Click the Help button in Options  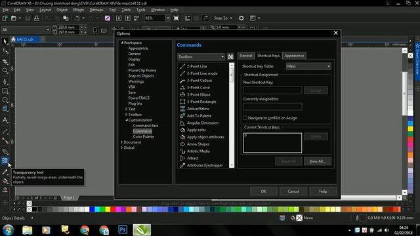[323, 191]
